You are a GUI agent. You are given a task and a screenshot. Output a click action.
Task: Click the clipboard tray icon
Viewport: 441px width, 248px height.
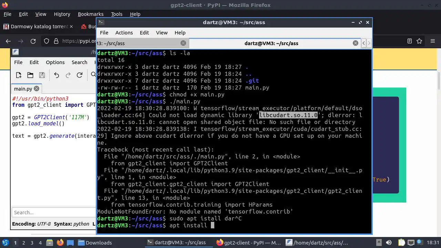point(402,242)
